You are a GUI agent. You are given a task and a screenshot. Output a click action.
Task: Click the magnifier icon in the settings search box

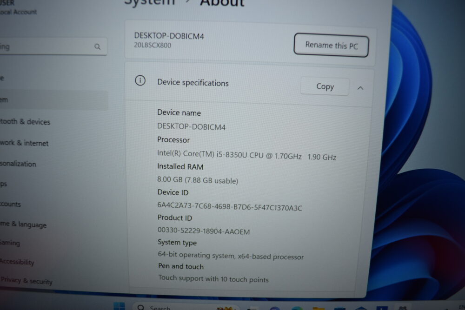point(97,46)
